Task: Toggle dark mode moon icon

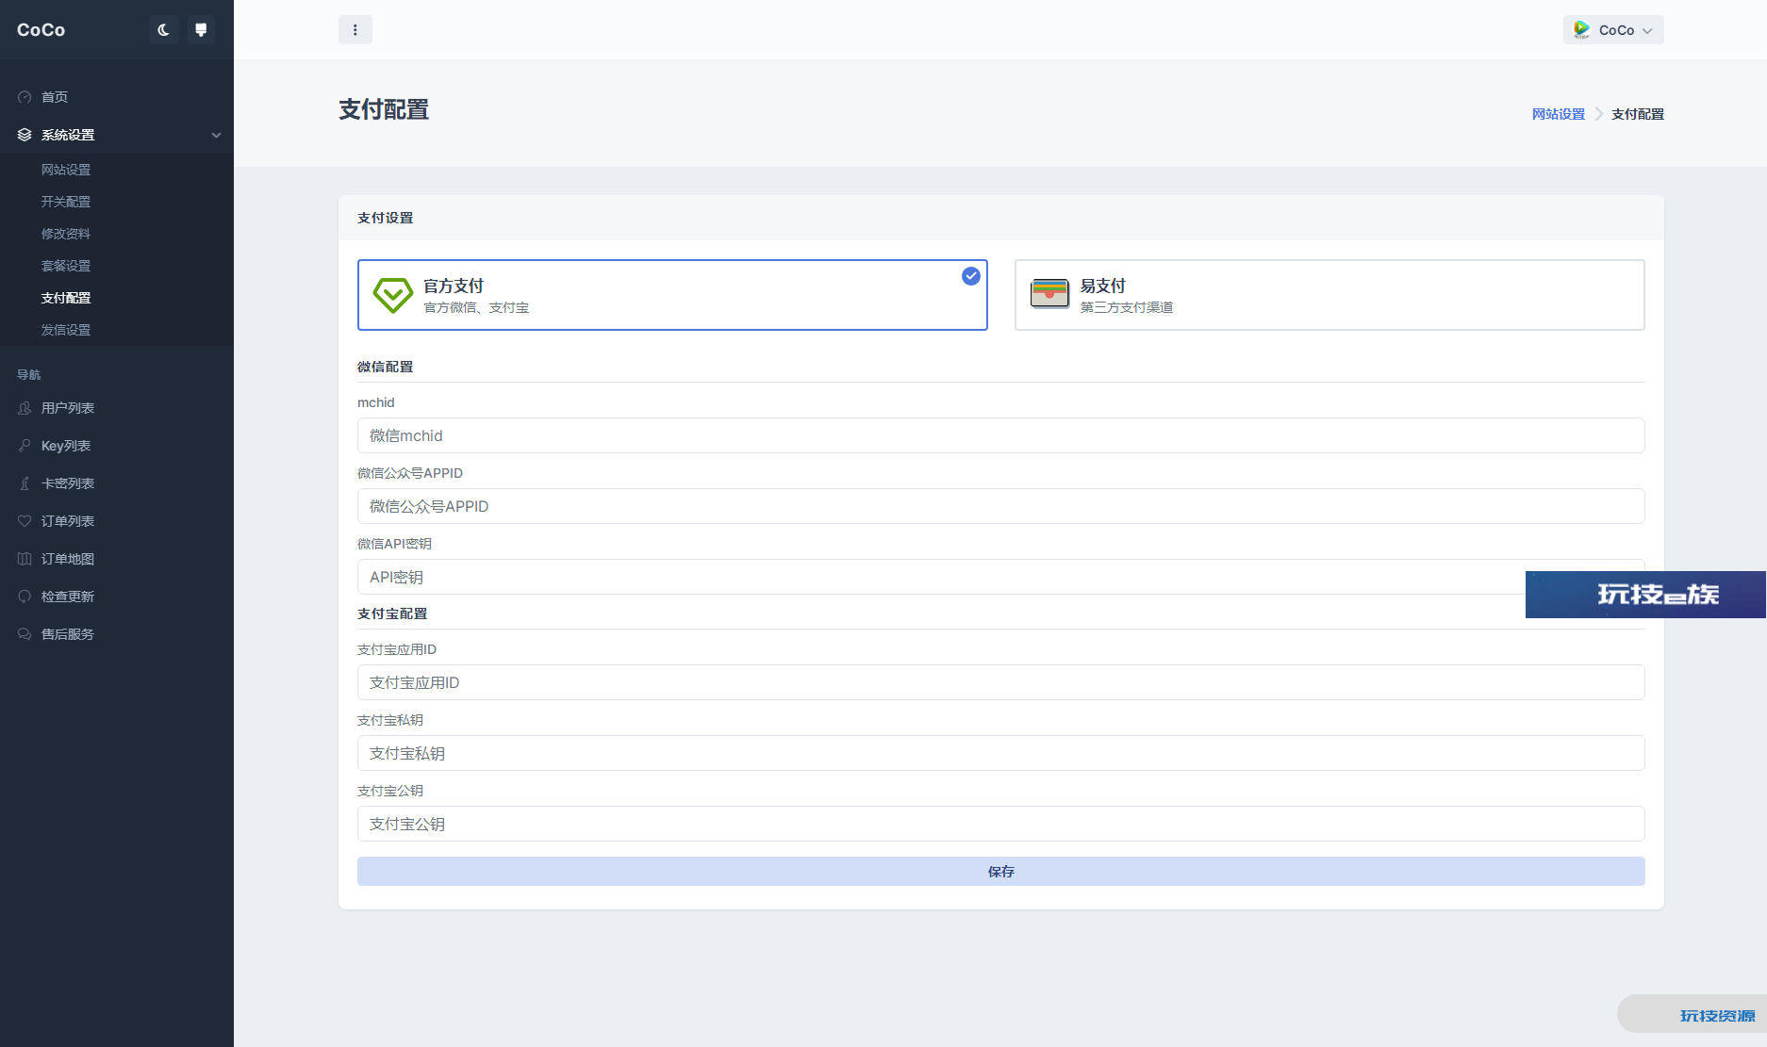Action: (163, 30)
